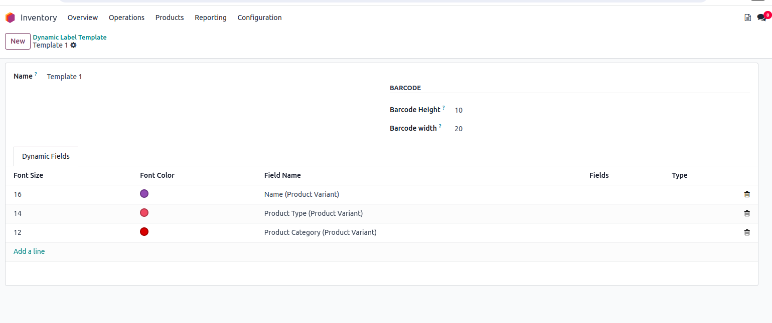Expand the Configuration menu
772x323 pixels.
point(259,18)
